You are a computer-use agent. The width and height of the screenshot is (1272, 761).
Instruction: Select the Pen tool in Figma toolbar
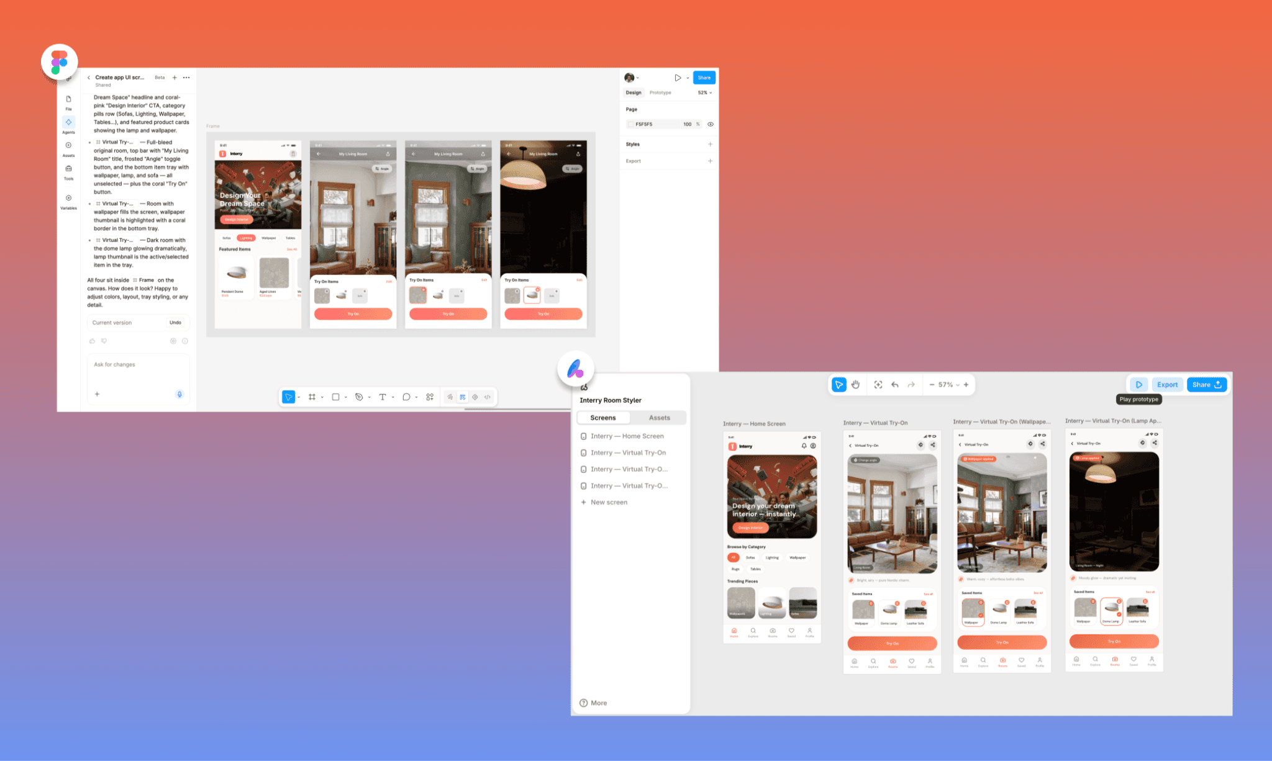(x=359, y=397)
